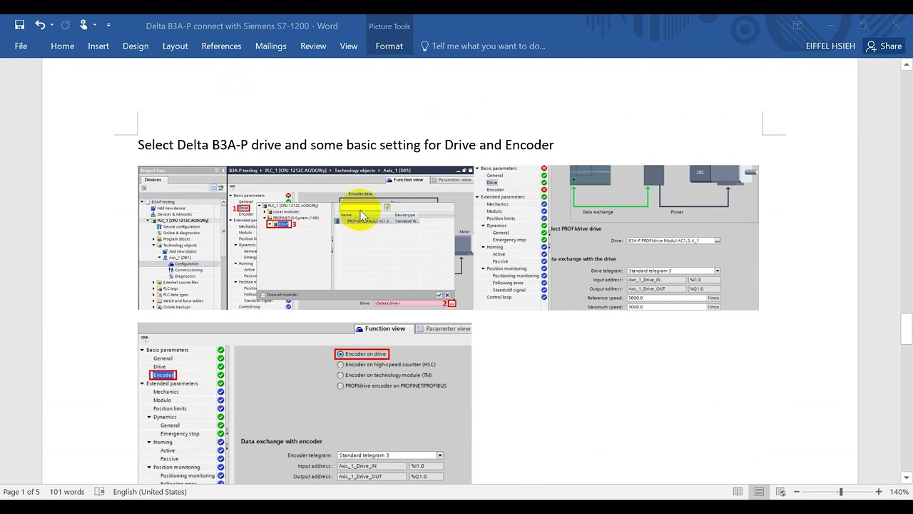
Task: Open word count via 101 words
Action: click(67, 492)
